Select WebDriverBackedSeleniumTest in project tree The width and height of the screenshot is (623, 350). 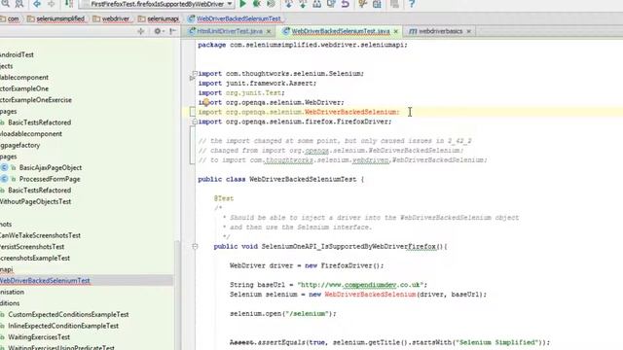[45, 281]
